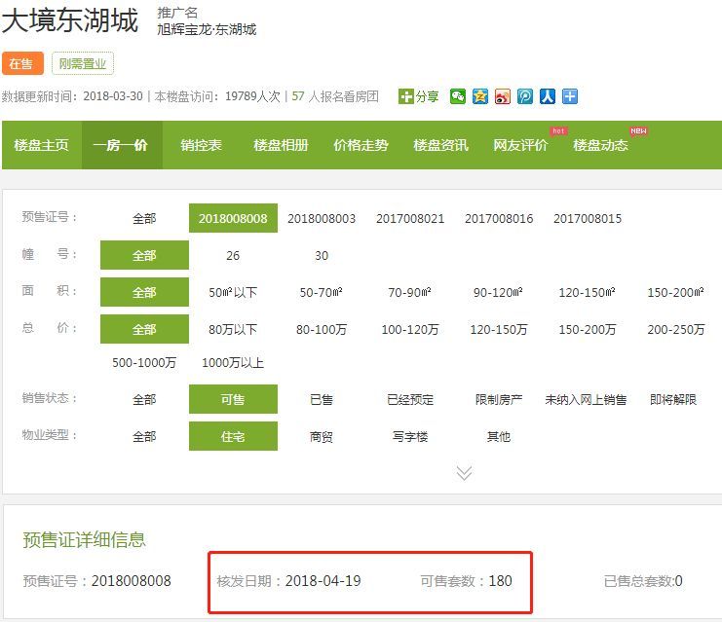Click 已售总套数:0 text
Screen dimensions: 722x622
643,581
